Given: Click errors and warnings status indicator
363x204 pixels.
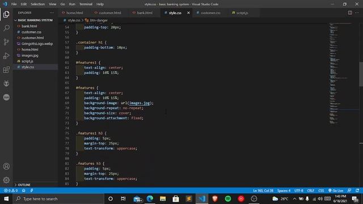Looking at the screenshot, I should (11, 190).
